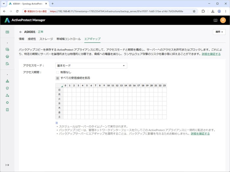
Task: Toggle the 制限なし checkbox
Action: [x=57, y=72]
